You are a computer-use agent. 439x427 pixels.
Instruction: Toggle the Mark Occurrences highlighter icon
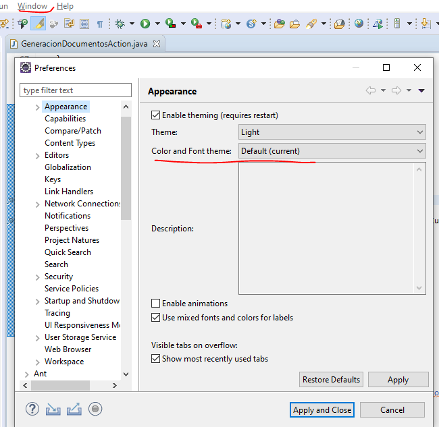click(x=38, y=24)
